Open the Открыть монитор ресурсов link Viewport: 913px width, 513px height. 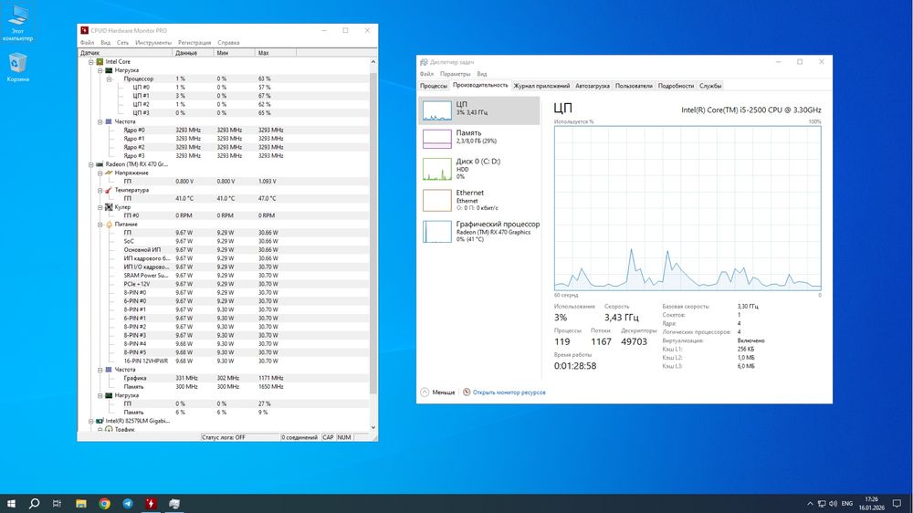[x=509, y=393]
